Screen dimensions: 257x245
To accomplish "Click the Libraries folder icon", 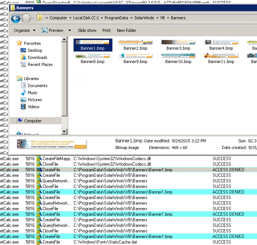I will click(x=20, y=79).
